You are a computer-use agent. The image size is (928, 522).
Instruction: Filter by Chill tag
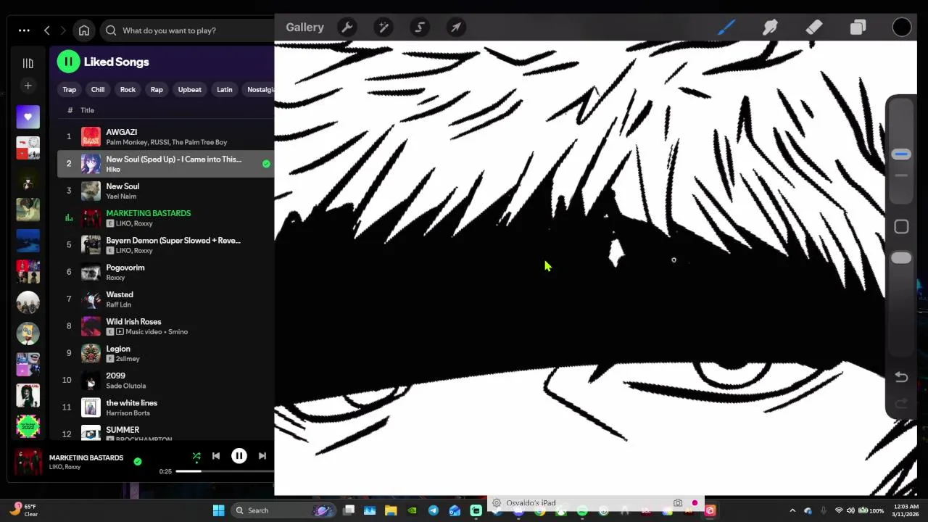98,90
